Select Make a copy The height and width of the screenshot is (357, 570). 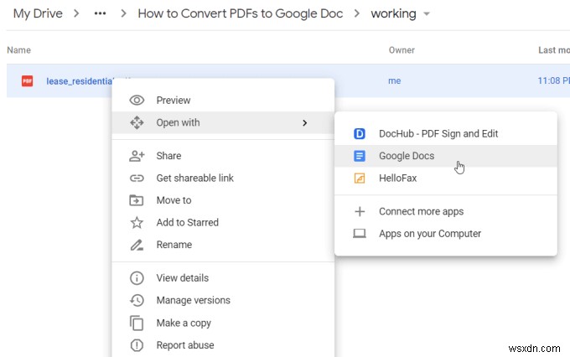(223, 323)
